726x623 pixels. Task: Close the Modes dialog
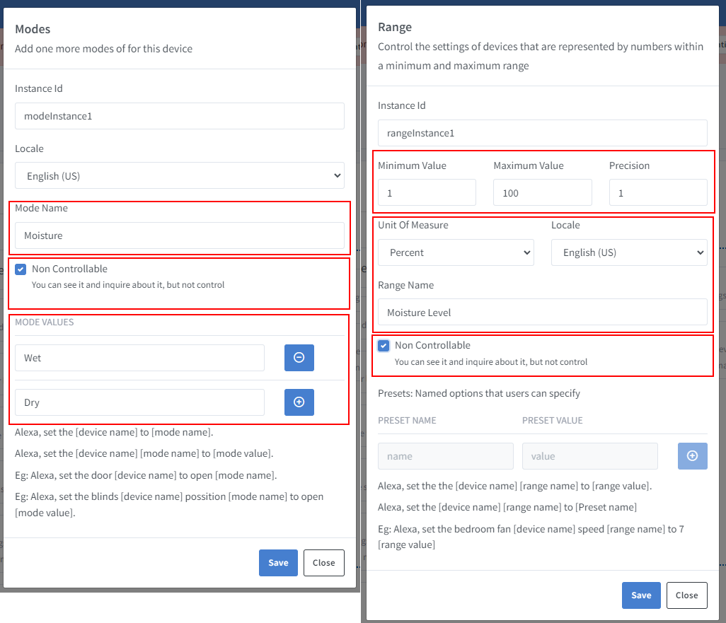coord(323,563)
